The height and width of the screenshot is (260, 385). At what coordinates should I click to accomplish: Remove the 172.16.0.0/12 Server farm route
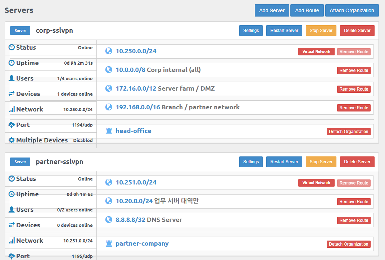354,89
